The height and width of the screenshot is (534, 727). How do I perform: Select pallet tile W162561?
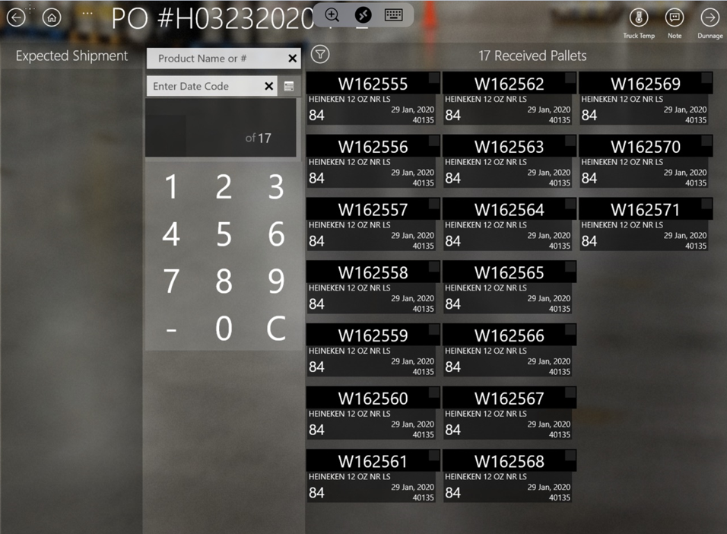coord(373,476)
